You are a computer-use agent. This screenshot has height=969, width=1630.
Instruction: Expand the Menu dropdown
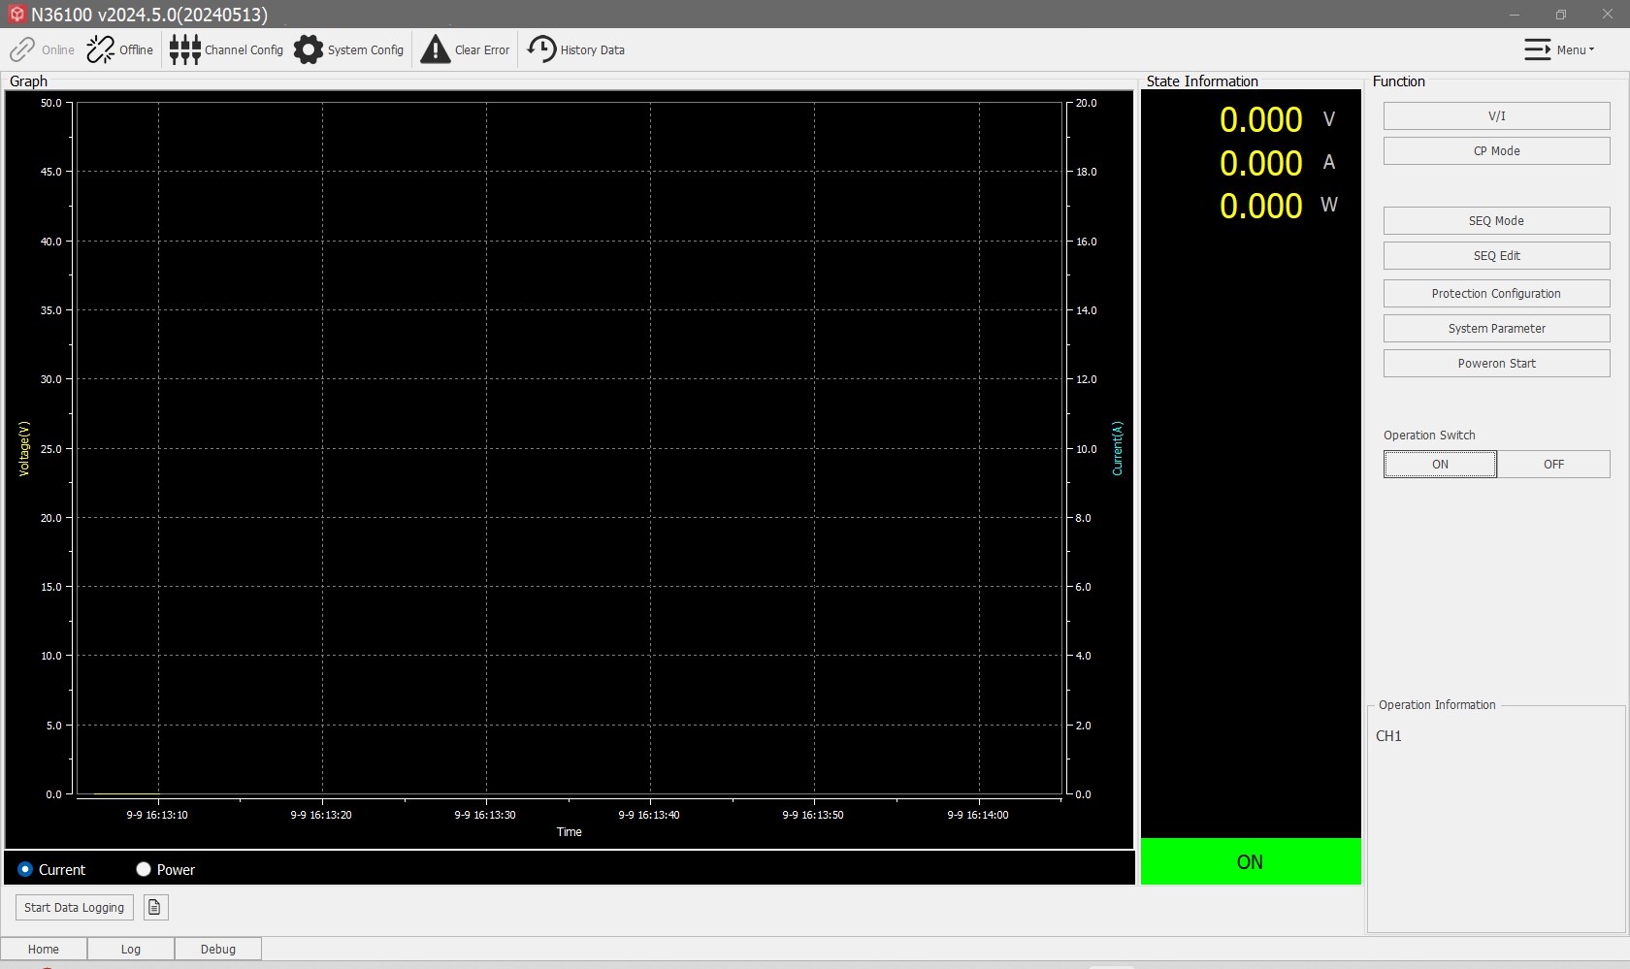click(x=1559, y=49)
